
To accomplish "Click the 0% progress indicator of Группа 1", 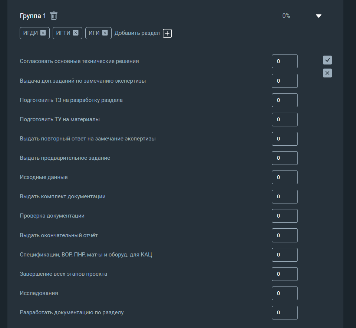I will (286, 16).
